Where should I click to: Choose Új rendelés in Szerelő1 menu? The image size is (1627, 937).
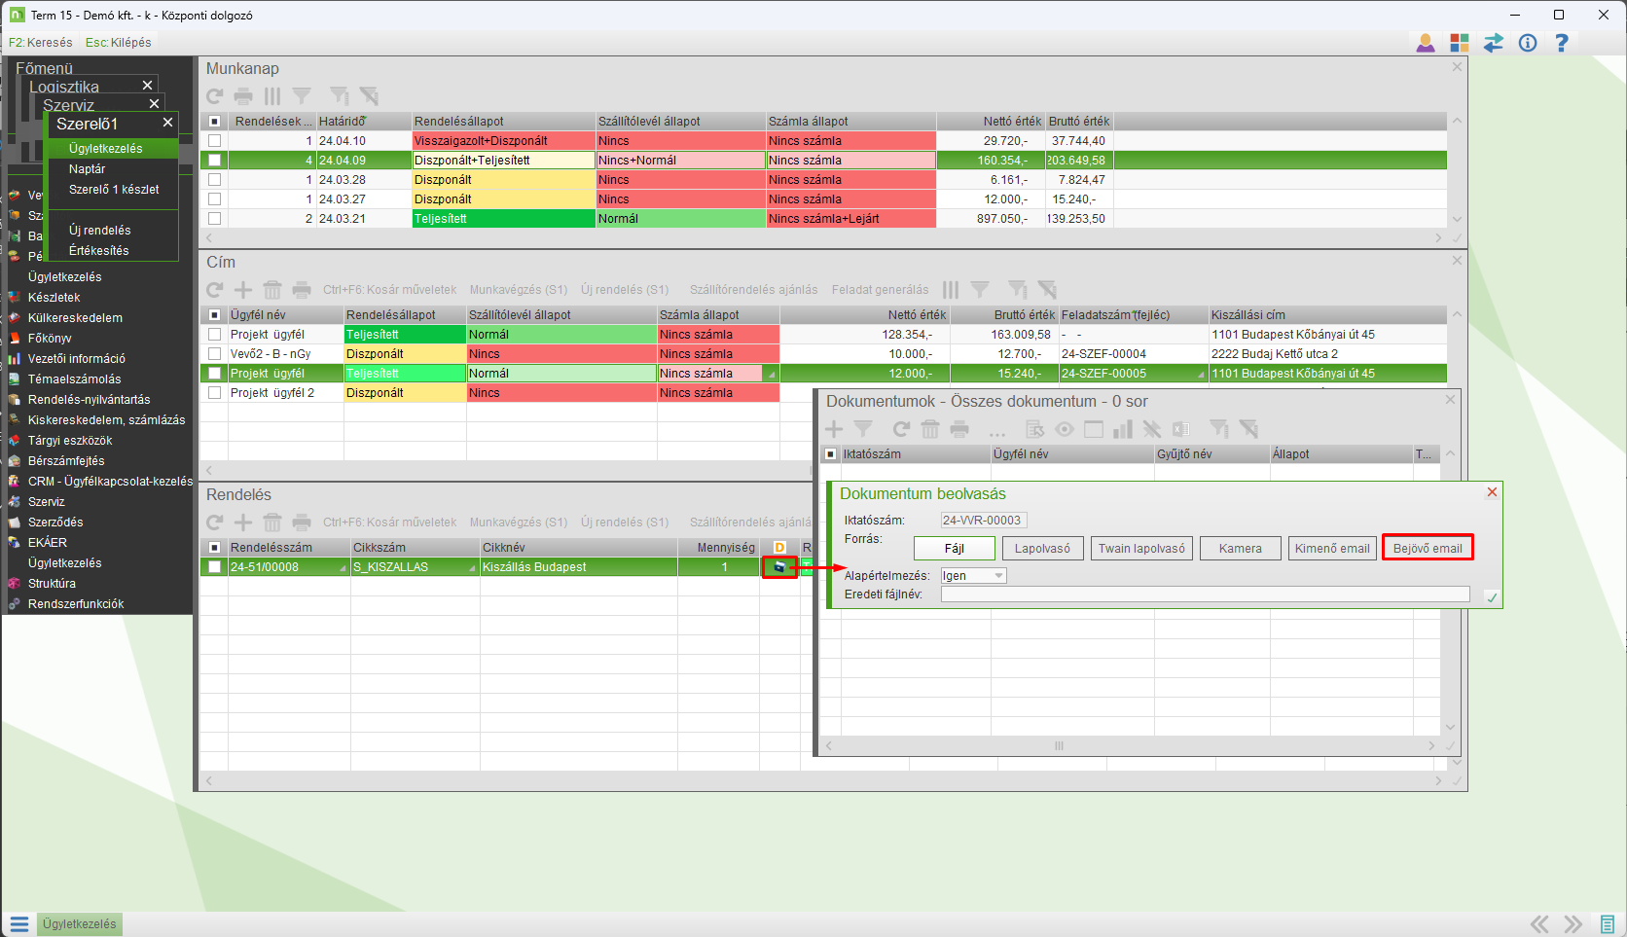point(99,231)
